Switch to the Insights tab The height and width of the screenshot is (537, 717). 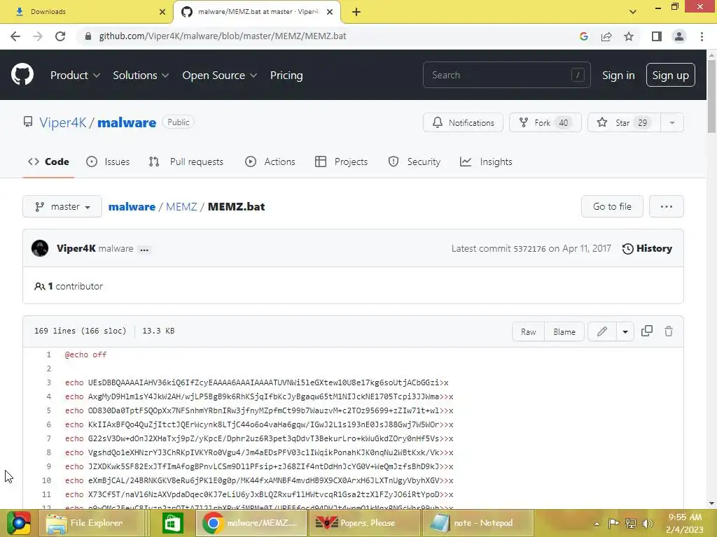(x=486, y=162)
